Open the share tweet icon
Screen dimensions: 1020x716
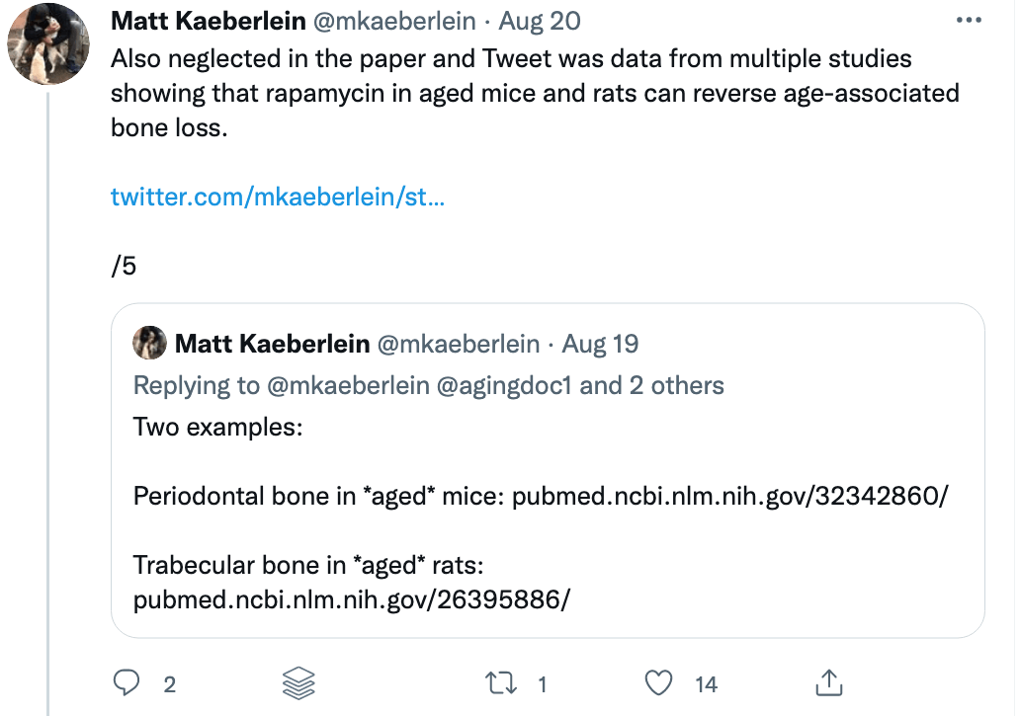(x=829, y=681)
